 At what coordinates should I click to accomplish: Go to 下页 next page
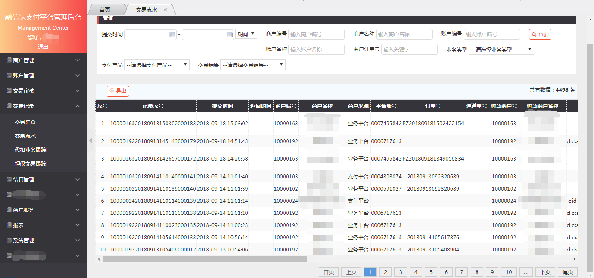545,272
